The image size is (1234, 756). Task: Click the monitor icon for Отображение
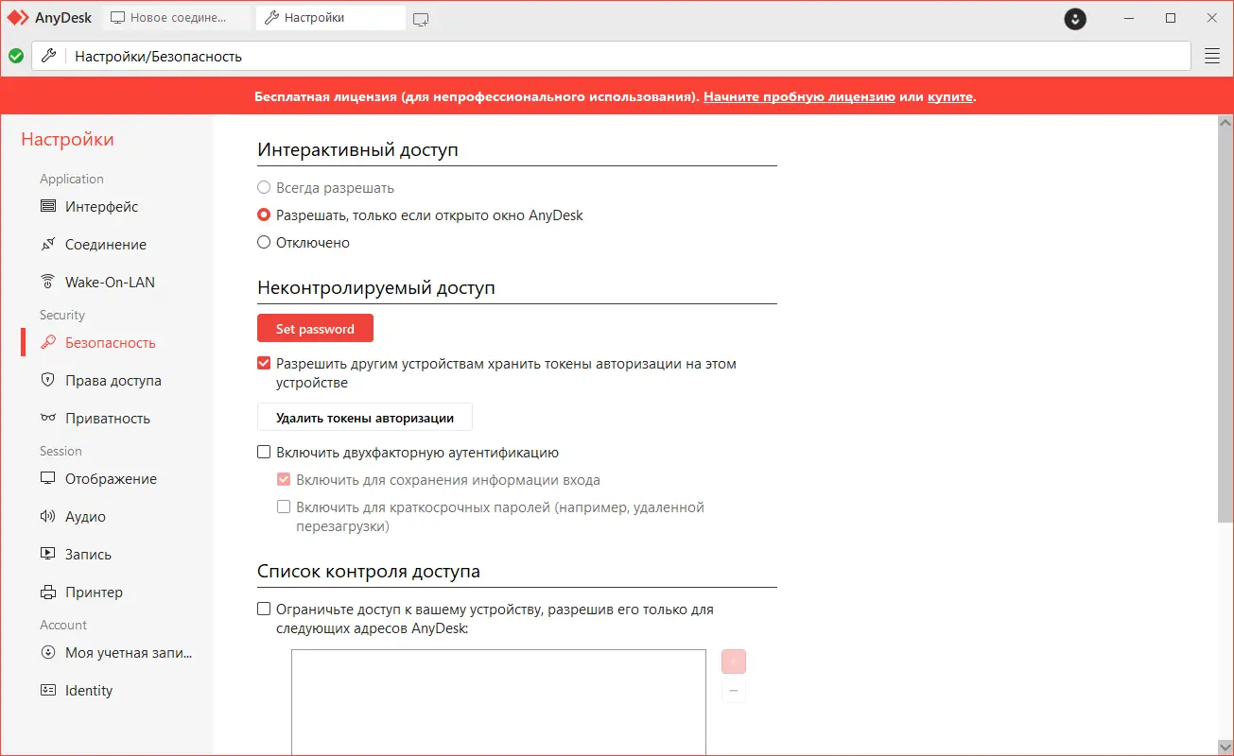coord(48,478)
